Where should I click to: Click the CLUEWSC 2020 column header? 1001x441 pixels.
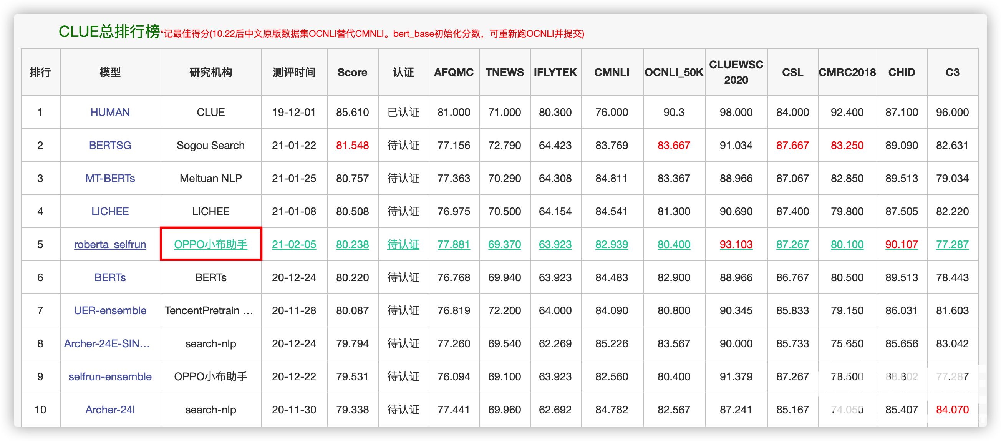coord(736,72)
